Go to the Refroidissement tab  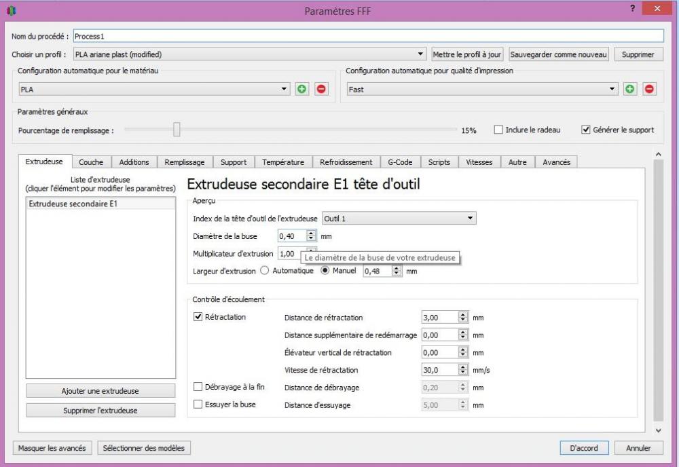(x=346, y=162)
